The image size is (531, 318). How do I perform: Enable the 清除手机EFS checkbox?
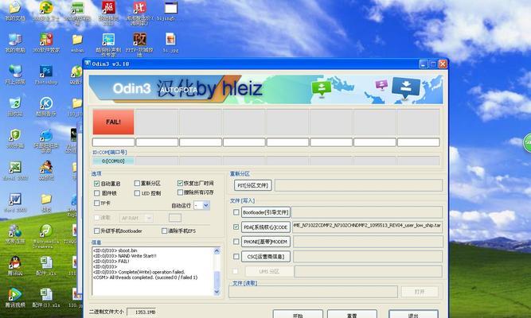tap(165, 231)
